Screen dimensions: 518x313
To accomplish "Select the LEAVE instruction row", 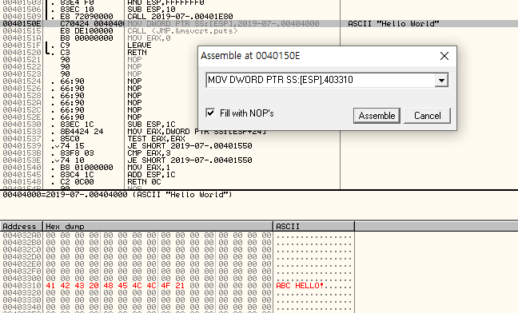I will tap(139, 46).
